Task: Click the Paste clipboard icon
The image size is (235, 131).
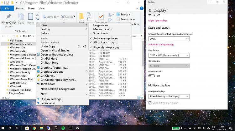Action: [30, 17]
